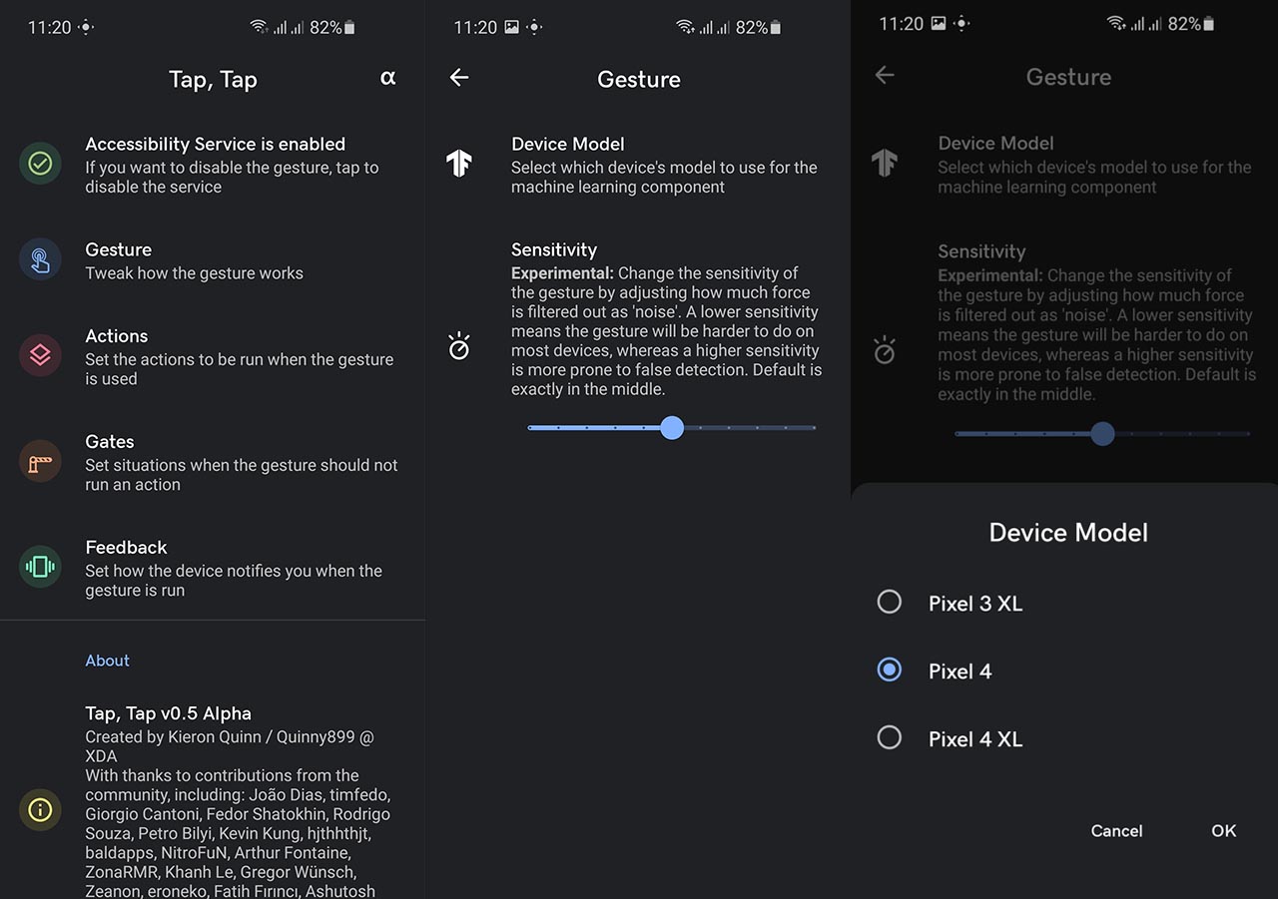1278x899 pixels.
Task: Go back using arrow in middle Gesture screen
Action: [459, 78]
